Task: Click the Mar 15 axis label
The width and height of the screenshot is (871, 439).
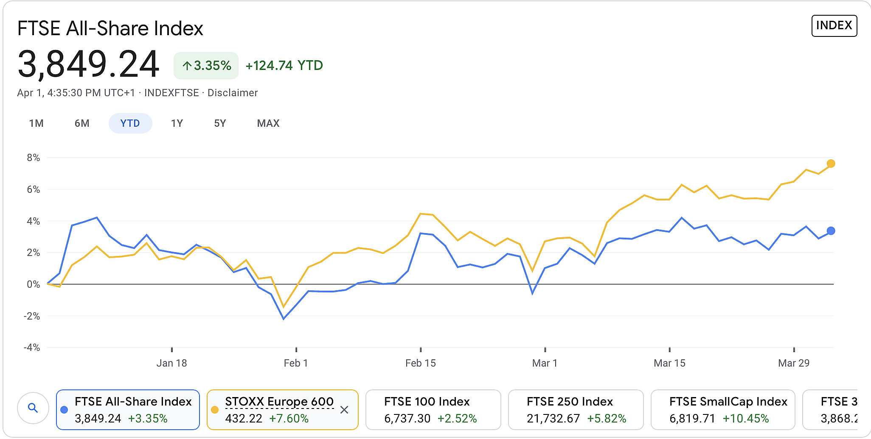Action: point(669,363)
